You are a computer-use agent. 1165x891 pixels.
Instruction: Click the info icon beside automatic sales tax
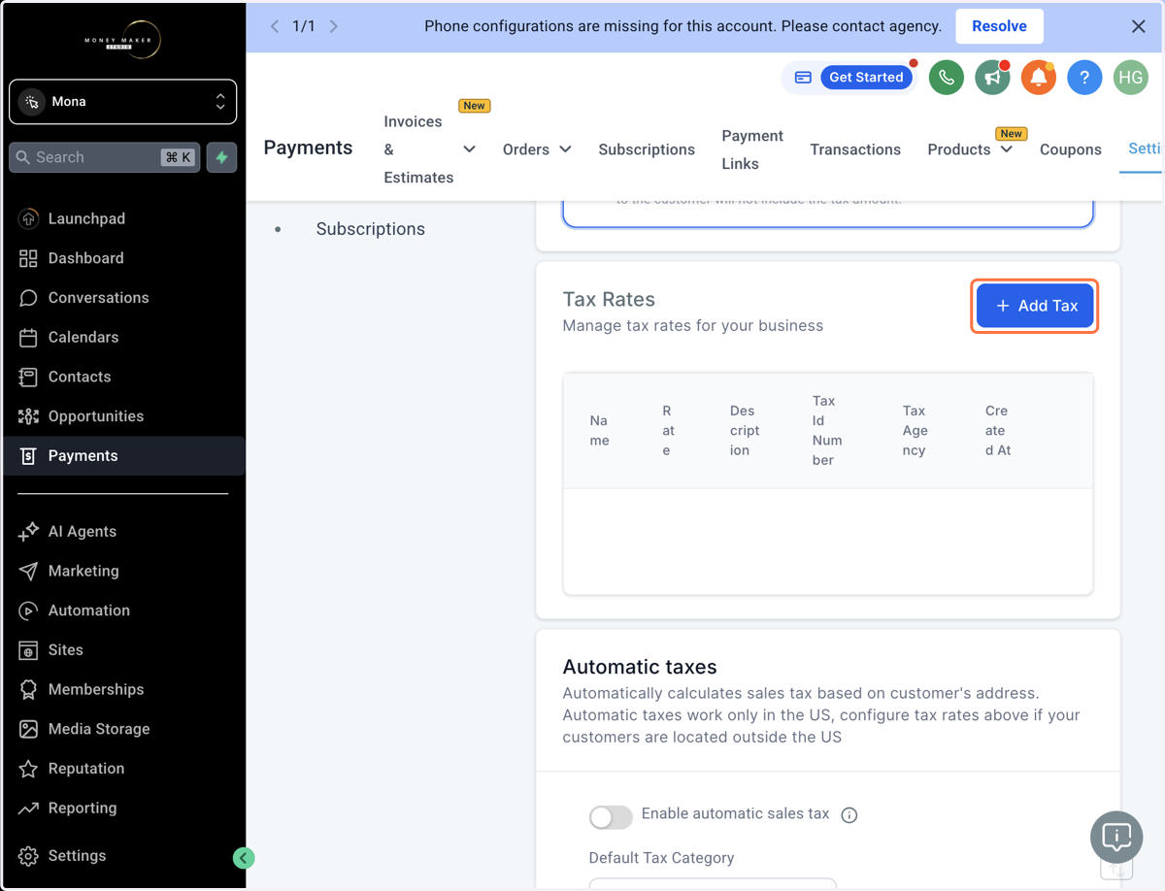pos(849,815)
